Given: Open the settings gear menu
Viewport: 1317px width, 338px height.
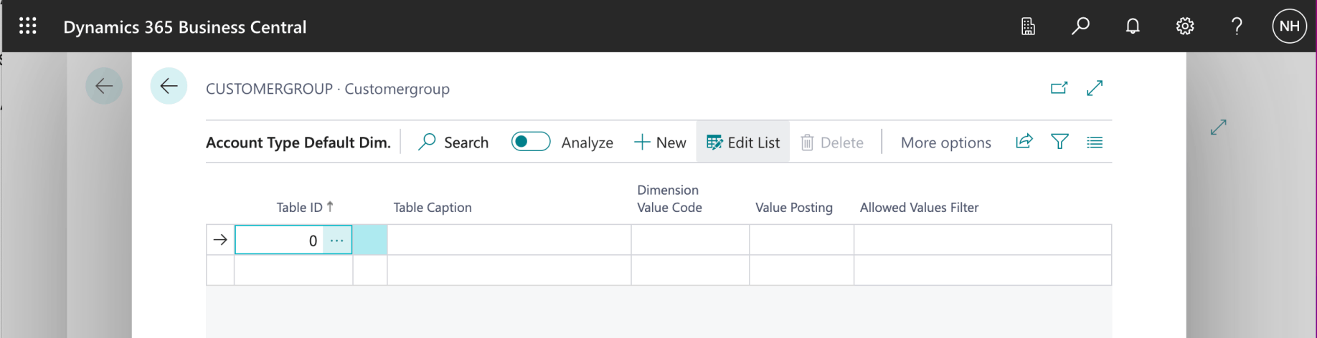Looking at the screenshot, I should [x=1185, y=26].
